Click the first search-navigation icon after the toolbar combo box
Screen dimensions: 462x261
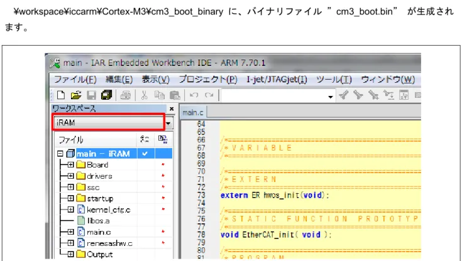[344, 95]
